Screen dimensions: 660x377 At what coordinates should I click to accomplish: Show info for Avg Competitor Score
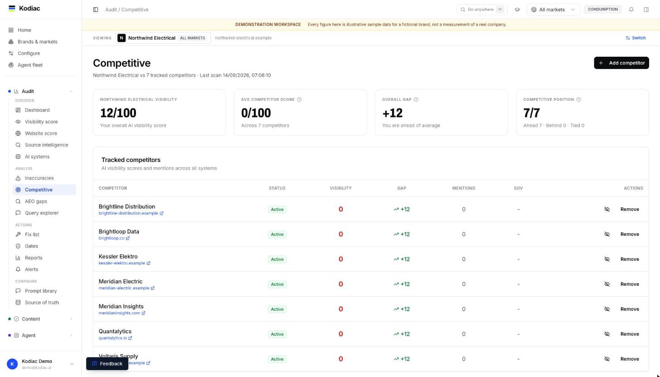pos(299,99)
